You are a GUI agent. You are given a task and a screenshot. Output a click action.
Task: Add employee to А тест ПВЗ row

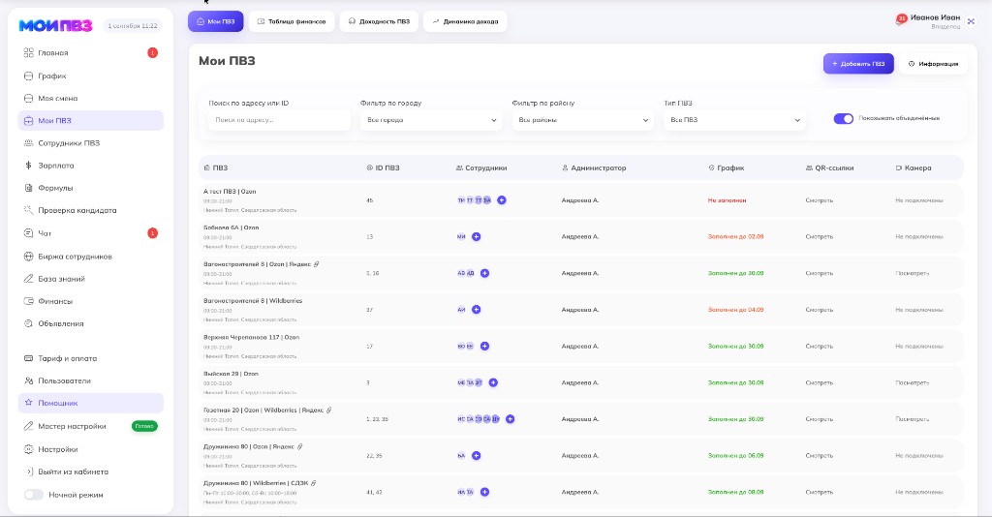pyautogui.click(x=502, y=200)
